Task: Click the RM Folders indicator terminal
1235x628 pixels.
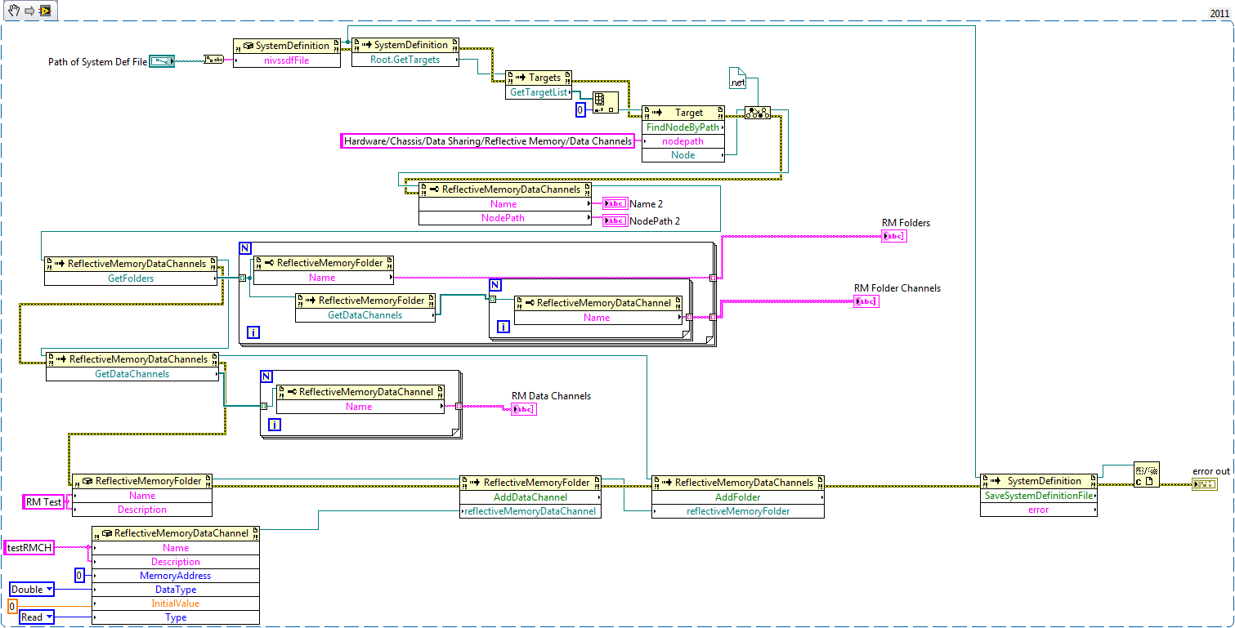Action: [893, 237]
